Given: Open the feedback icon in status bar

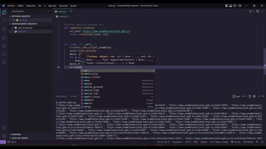Looking at the screenshot, I should (x=257, y=142).
